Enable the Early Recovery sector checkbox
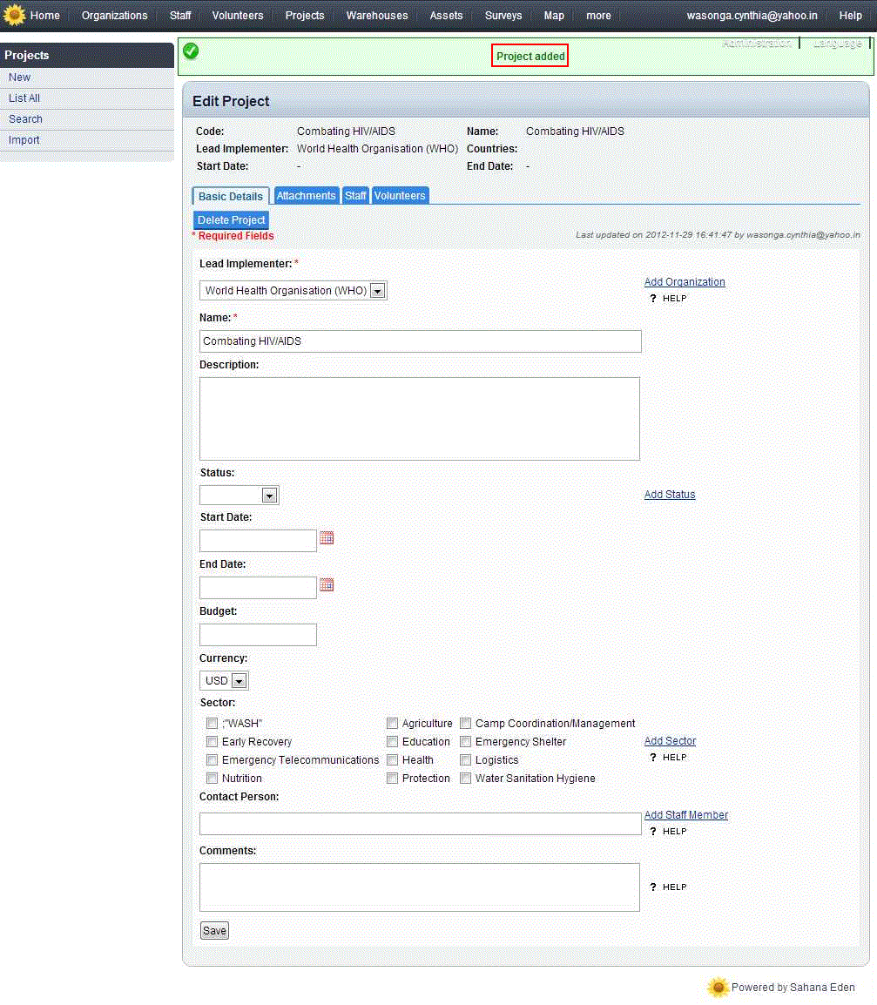The height and width of the screenshot is (1005, 877). tap(213, 742)
